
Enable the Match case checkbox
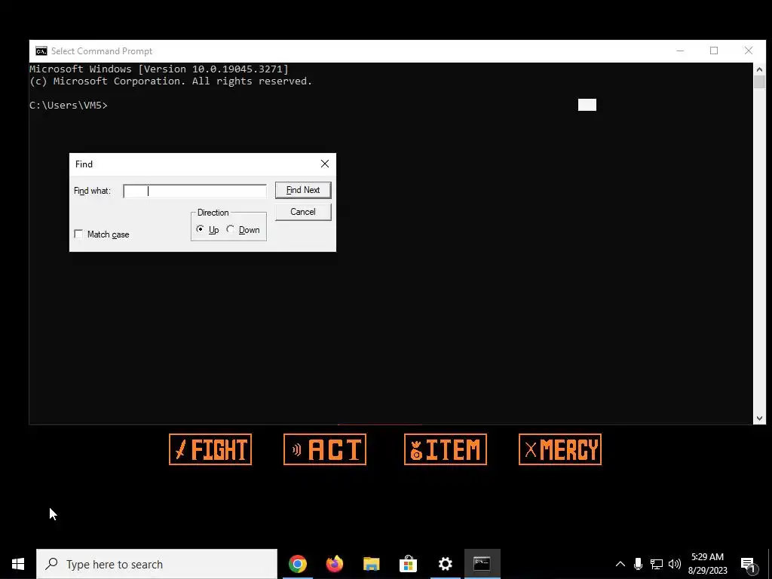point(78,234)
